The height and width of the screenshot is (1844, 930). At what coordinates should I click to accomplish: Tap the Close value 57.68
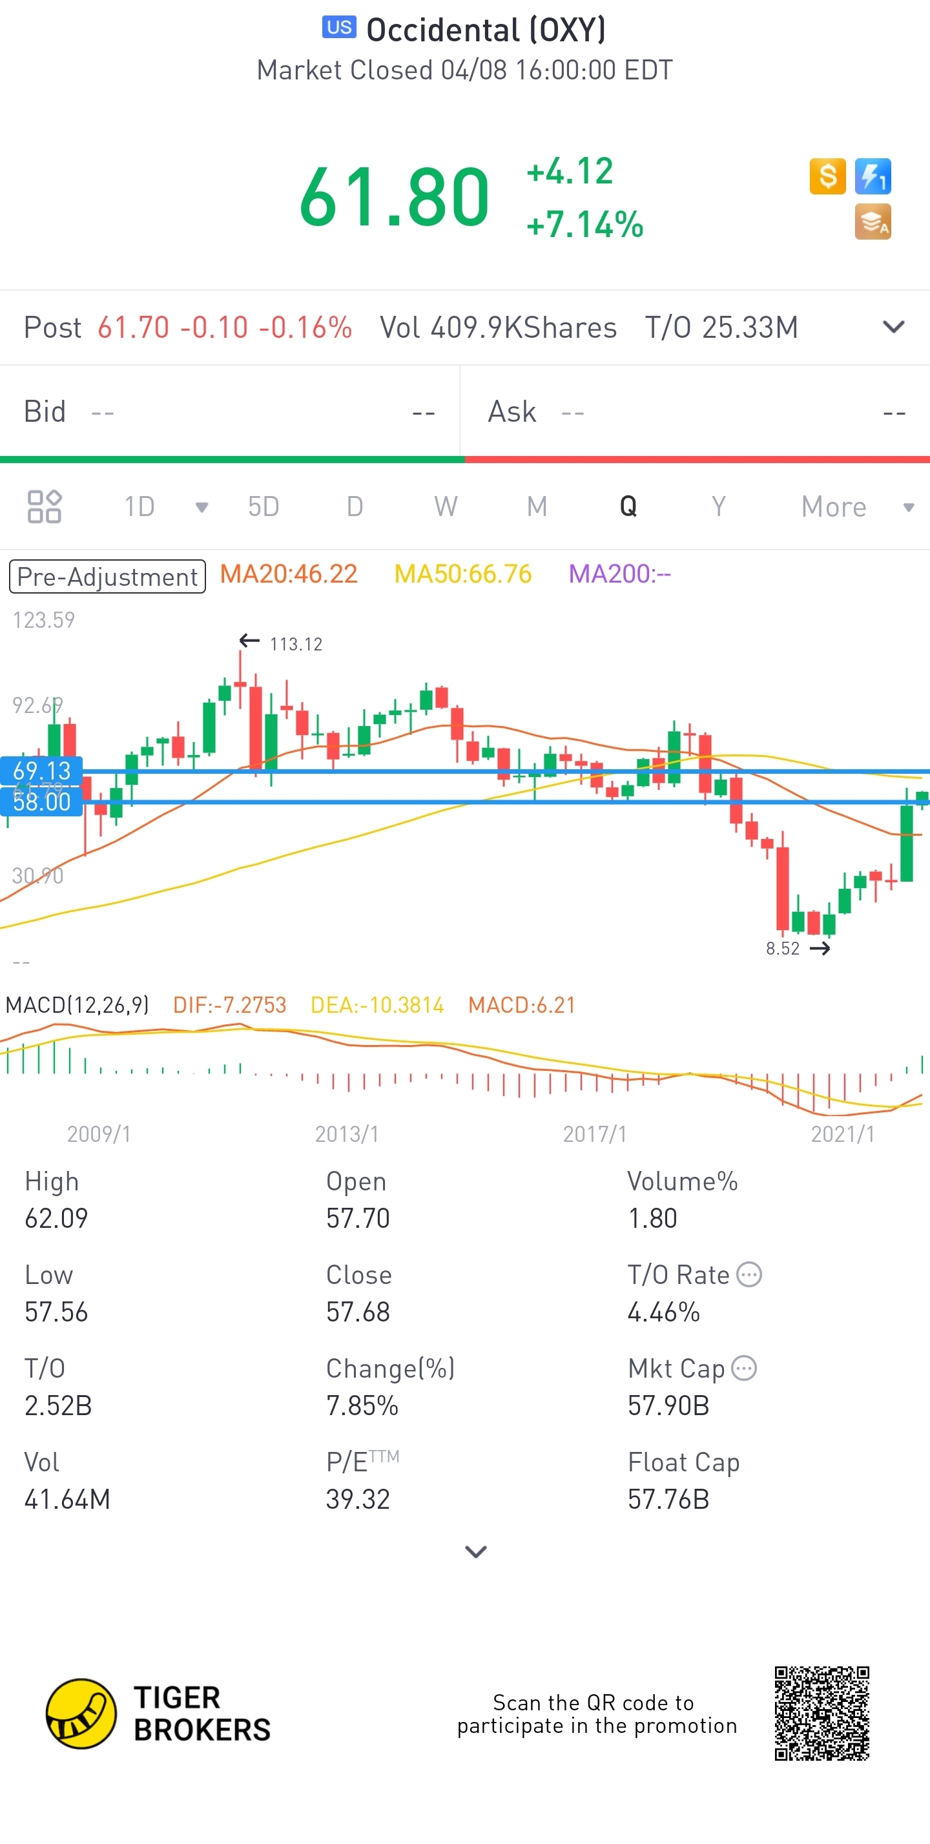click(358, 1312)
